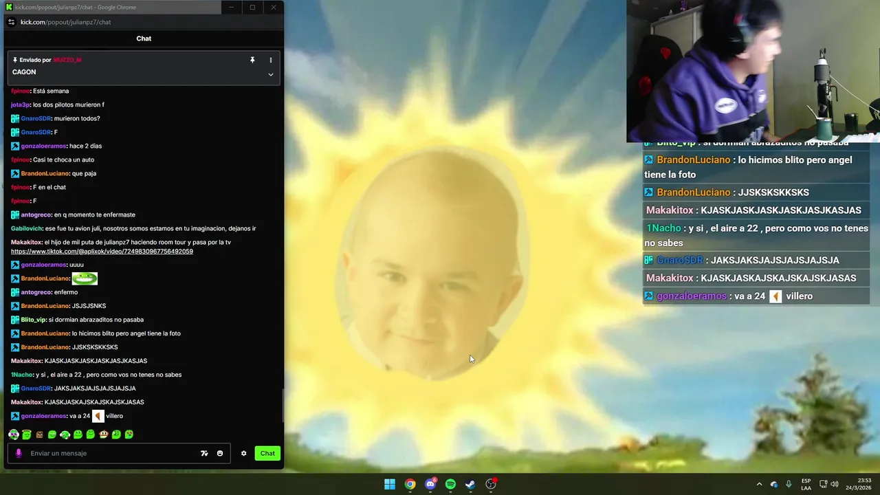Click message 'F en el chat'
The height and width of the screenshot is (495, 880).
(x=49, y=187)
